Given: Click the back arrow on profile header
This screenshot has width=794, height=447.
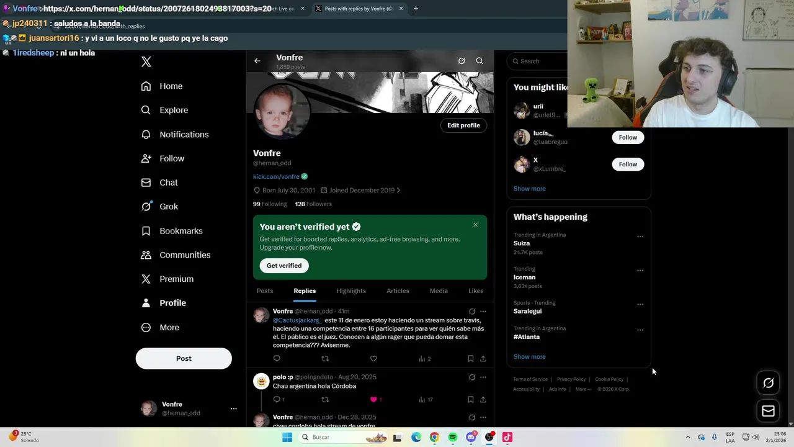Looking at the screenshot, I should click(257, 61).
